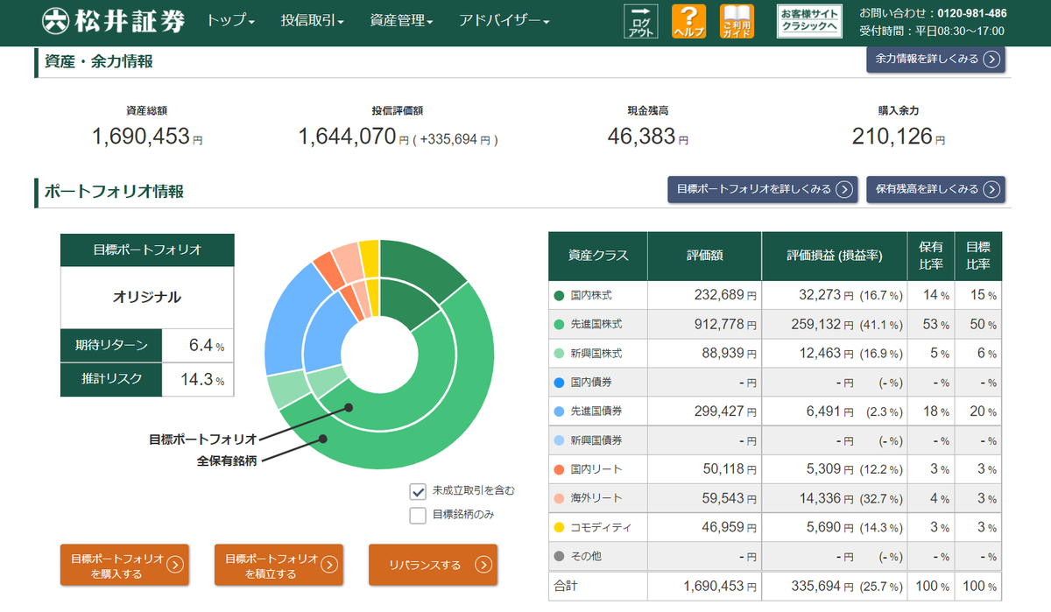Open the ご利用ガイド book icon

pyautogui.click(x=737, y=22)
